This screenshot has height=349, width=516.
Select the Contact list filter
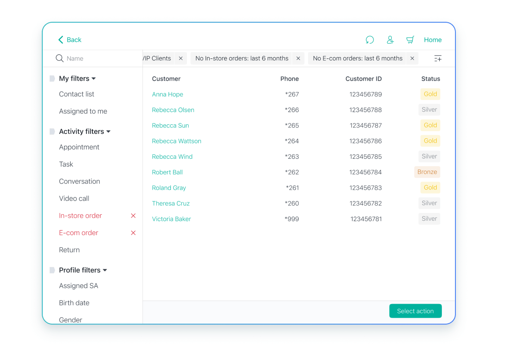point(77,94)
